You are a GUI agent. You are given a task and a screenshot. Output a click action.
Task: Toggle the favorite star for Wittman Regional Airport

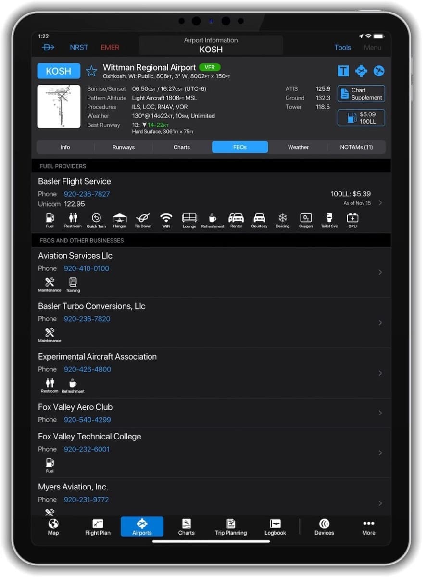91,71
